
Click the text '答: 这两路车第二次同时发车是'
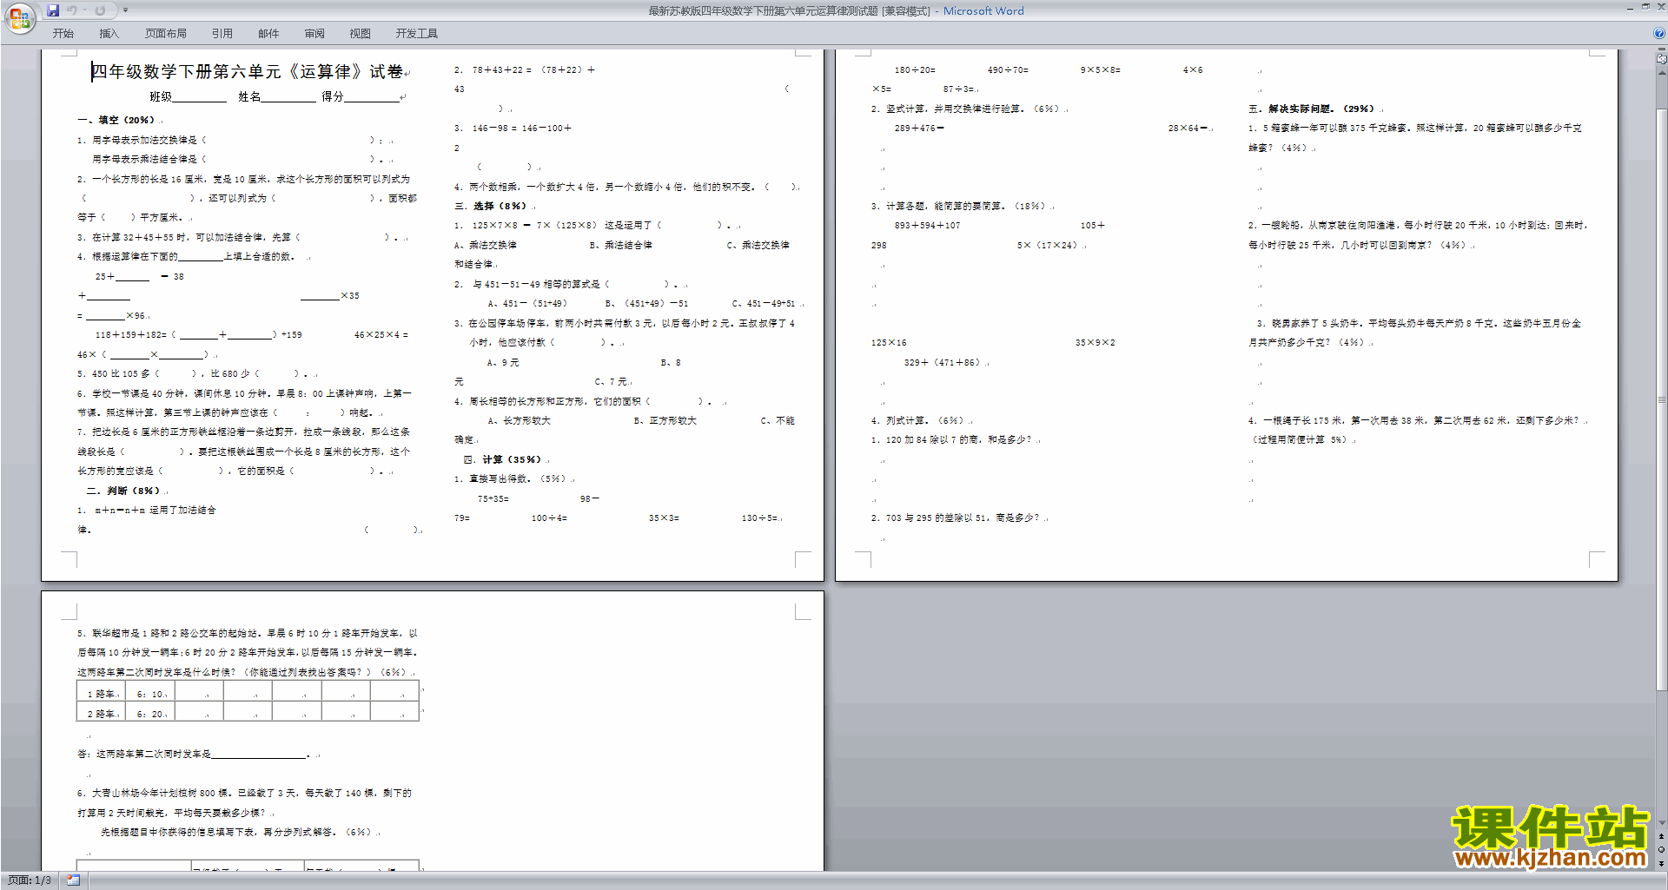click(144, 754)
